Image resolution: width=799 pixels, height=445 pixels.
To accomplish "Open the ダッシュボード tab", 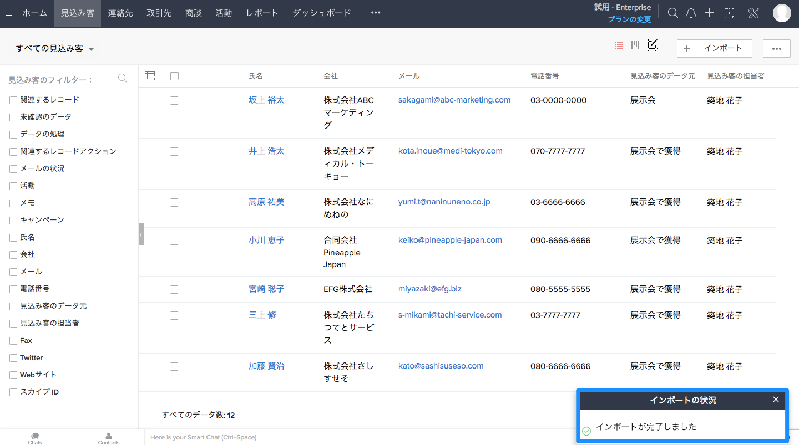I will pos(322,13).
